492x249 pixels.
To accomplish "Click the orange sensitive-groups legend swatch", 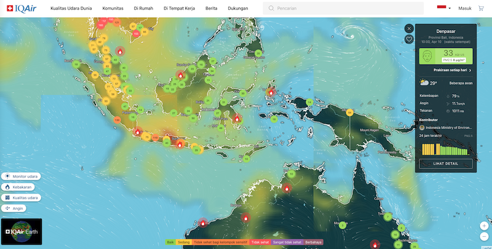I will (221, 242).
